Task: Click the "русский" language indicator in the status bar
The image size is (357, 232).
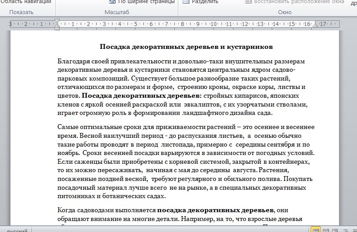Action: pyautogui.click(x=17, y=230)
